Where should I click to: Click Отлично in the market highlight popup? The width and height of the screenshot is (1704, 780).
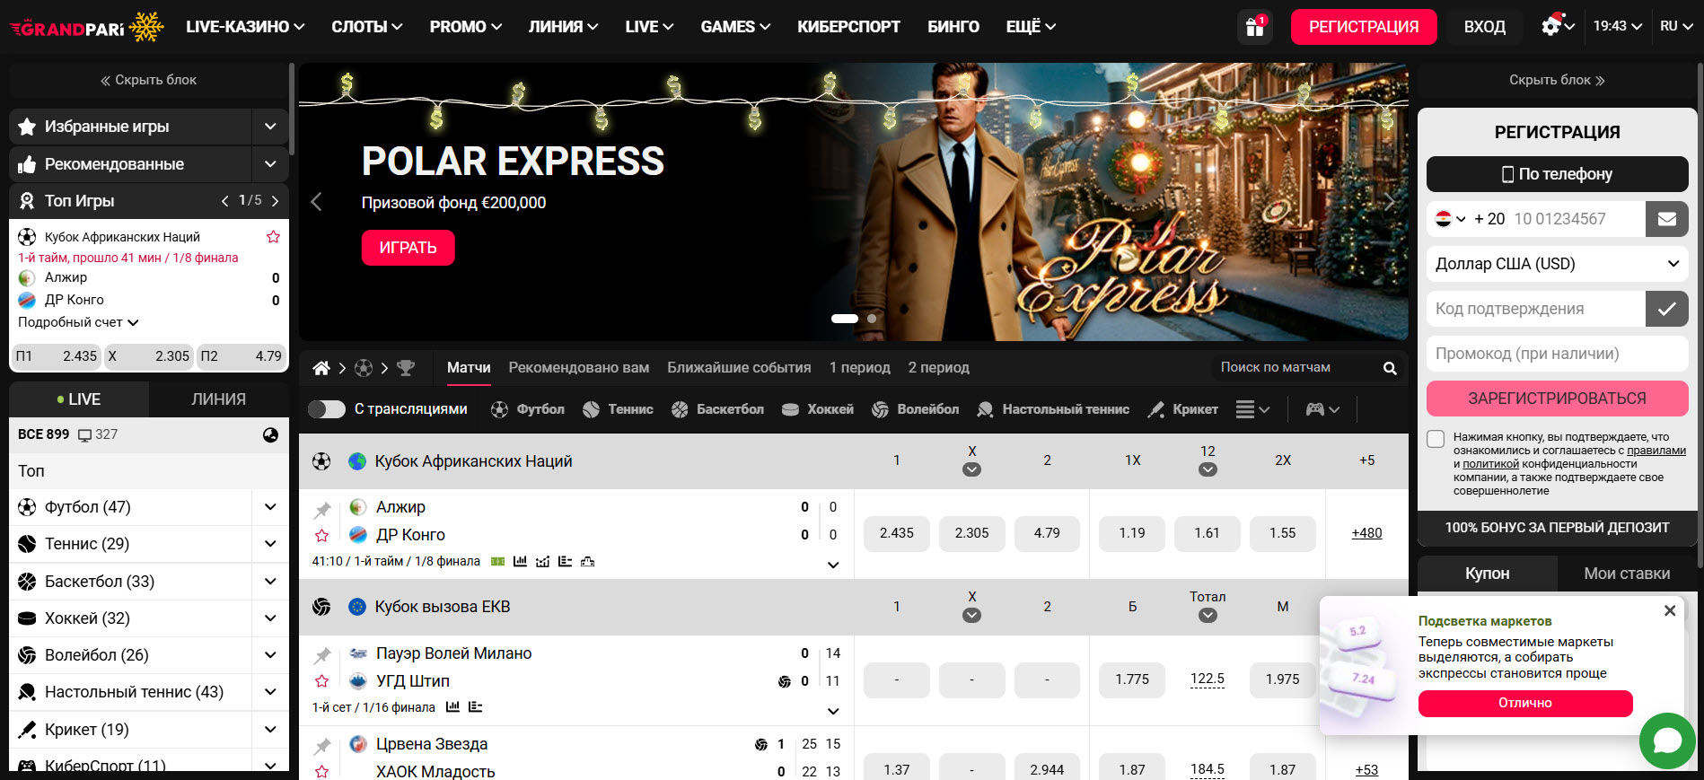pos(1525,703)
